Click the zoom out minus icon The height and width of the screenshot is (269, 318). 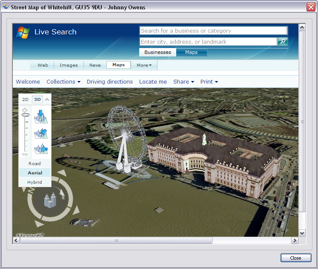25,154
